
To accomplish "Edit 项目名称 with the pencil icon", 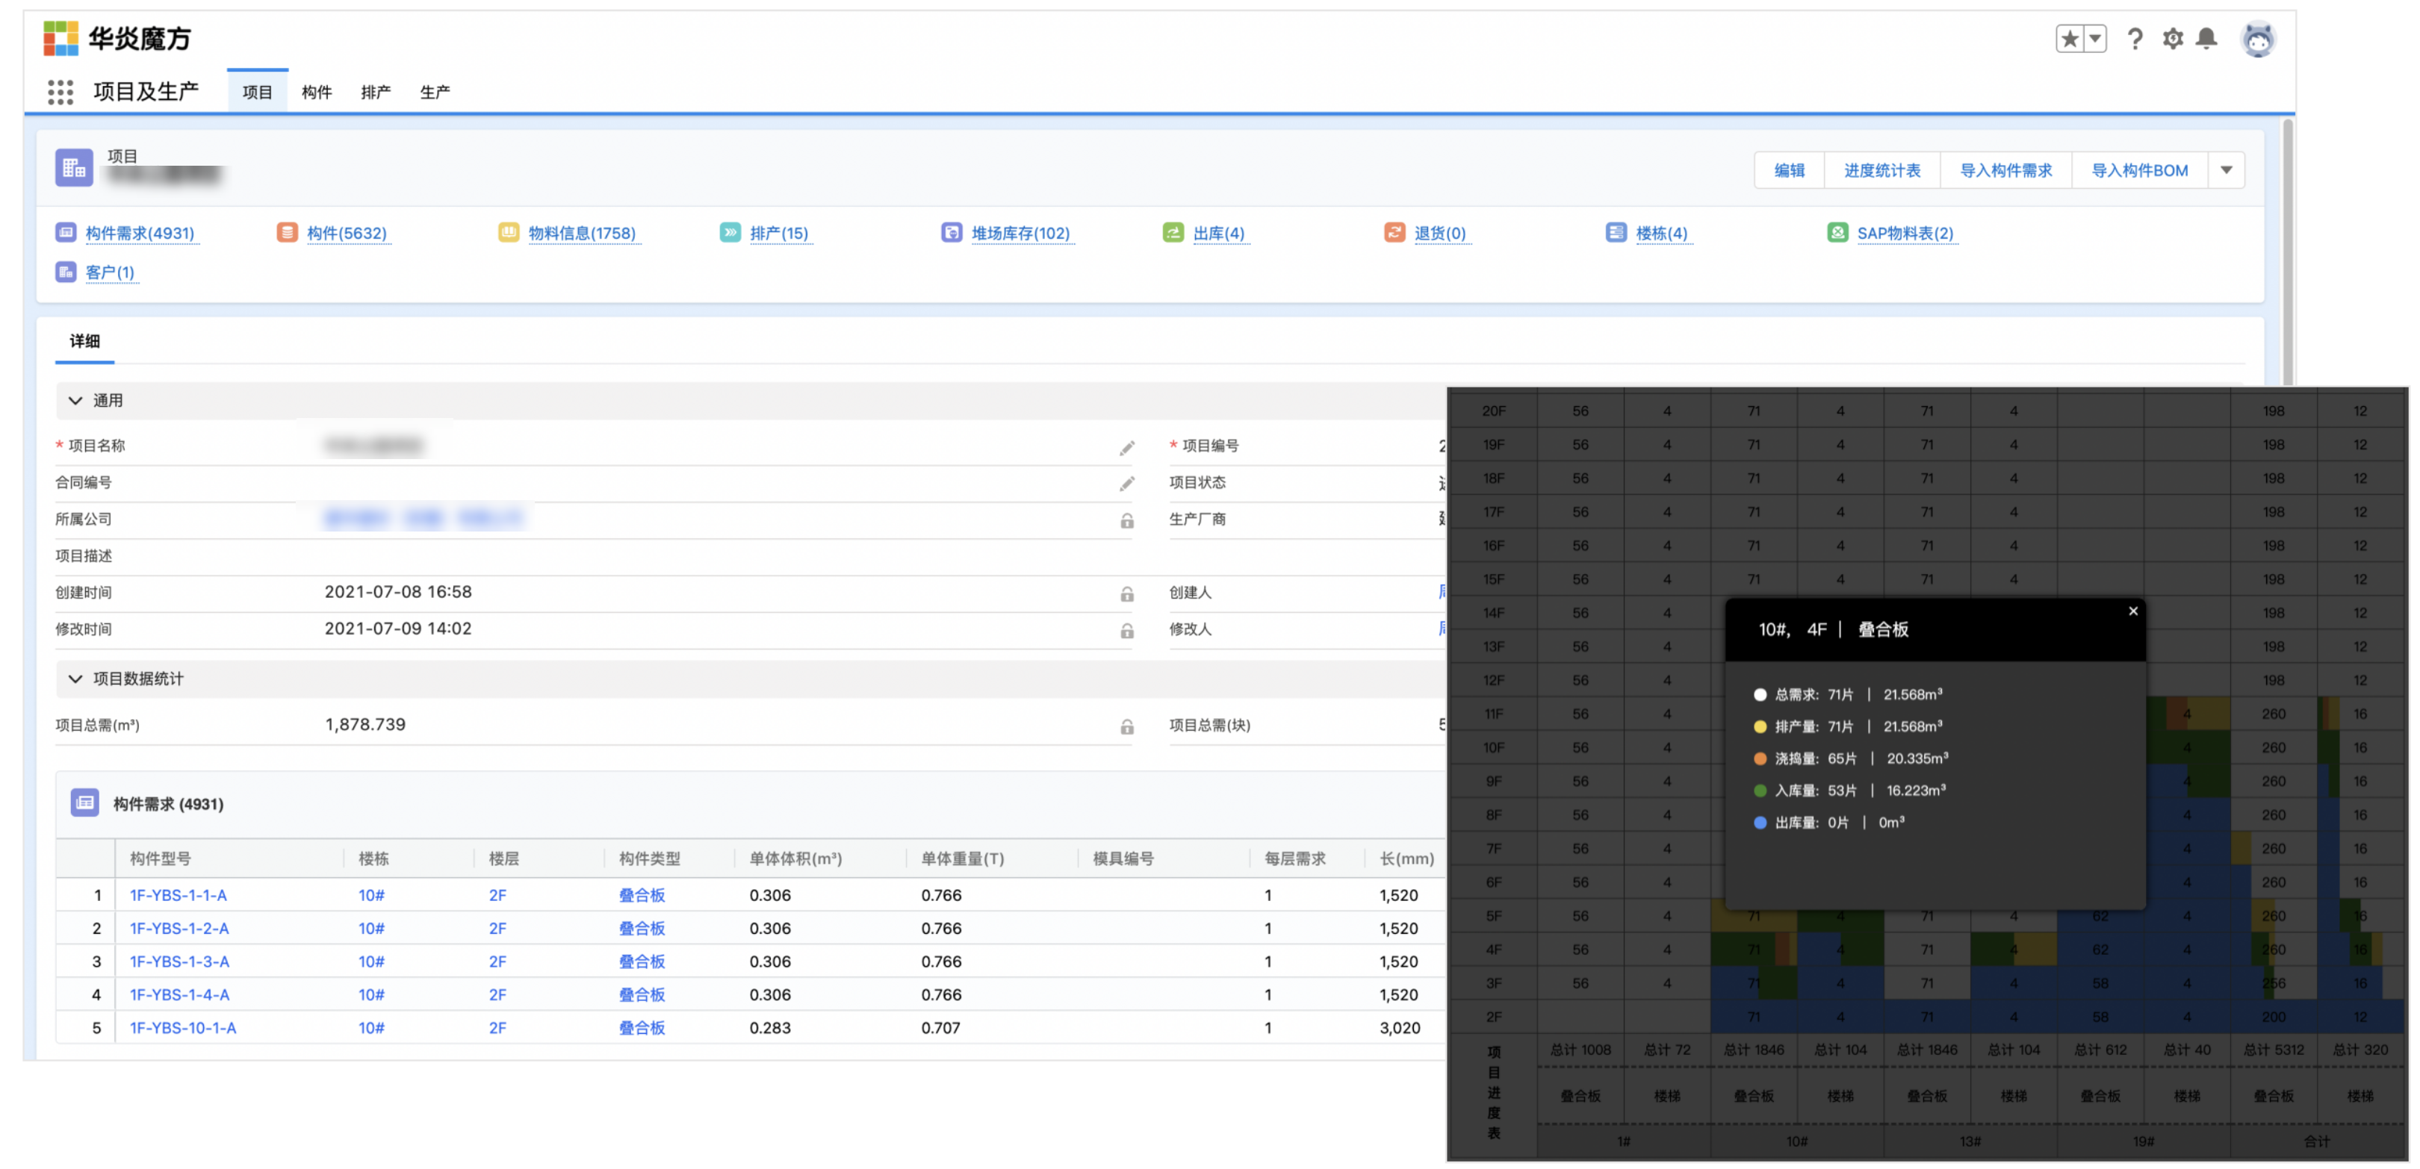I will tap(1126, 448).
